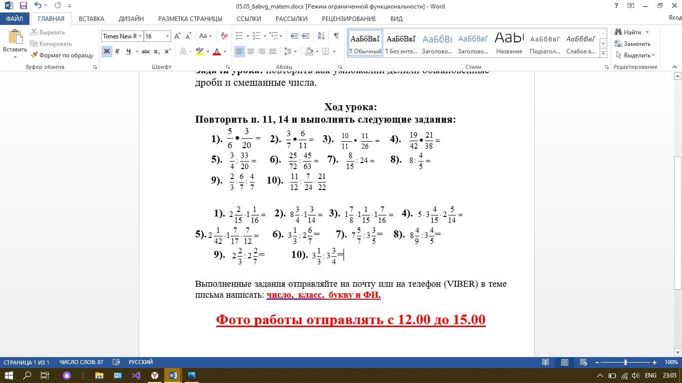Open Visual Studio from the taskbar

[136, 376]
